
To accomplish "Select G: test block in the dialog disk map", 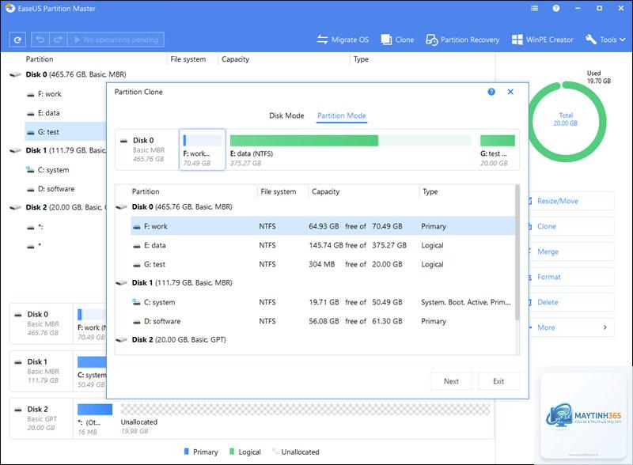I will click(x=498, y=150).
